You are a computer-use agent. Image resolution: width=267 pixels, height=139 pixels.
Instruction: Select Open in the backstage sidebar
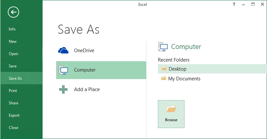[21, 54]
